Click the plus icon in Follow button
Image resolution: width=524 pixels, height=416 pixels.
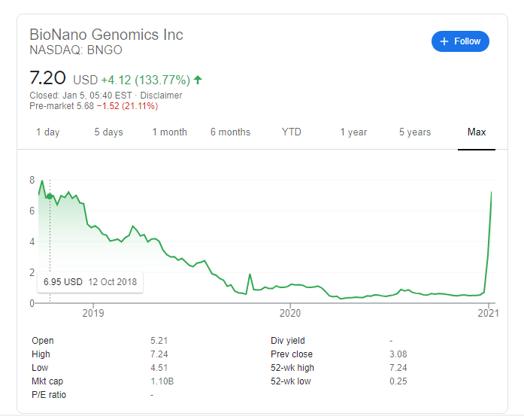click(444, 41)
